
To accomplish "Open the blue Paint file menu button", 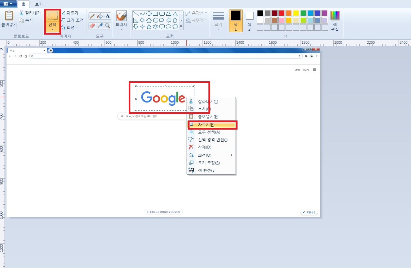I will click(x=8, y=4).
